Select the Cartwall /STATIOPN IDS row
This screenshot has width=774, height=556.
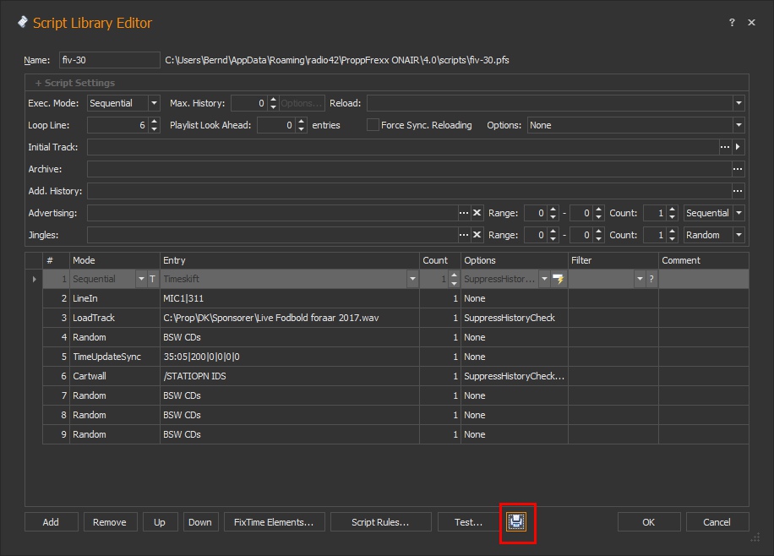click(x=395, y=376)
